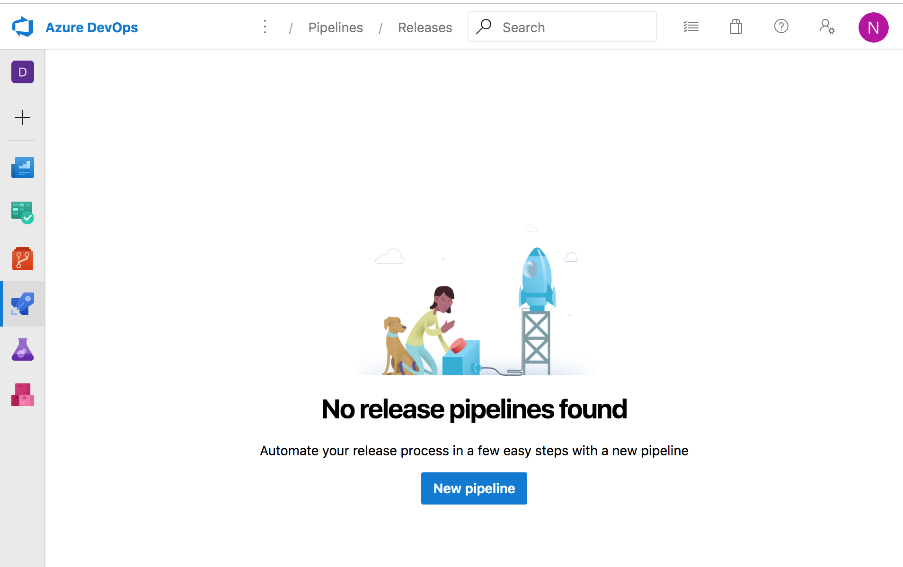Open Test Plans flask icon
Viewport: 903px width, 567px height.
(x=23, y=349)
